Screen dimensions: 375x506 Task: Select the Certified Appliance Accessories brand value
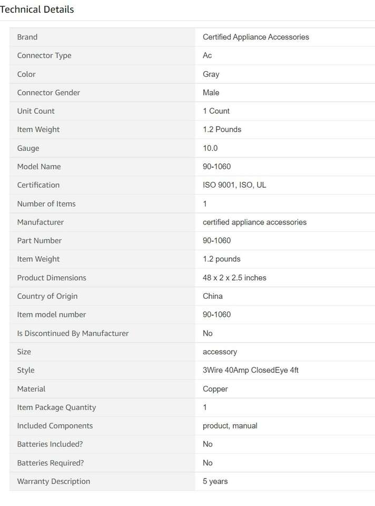[x=255, y=37]
